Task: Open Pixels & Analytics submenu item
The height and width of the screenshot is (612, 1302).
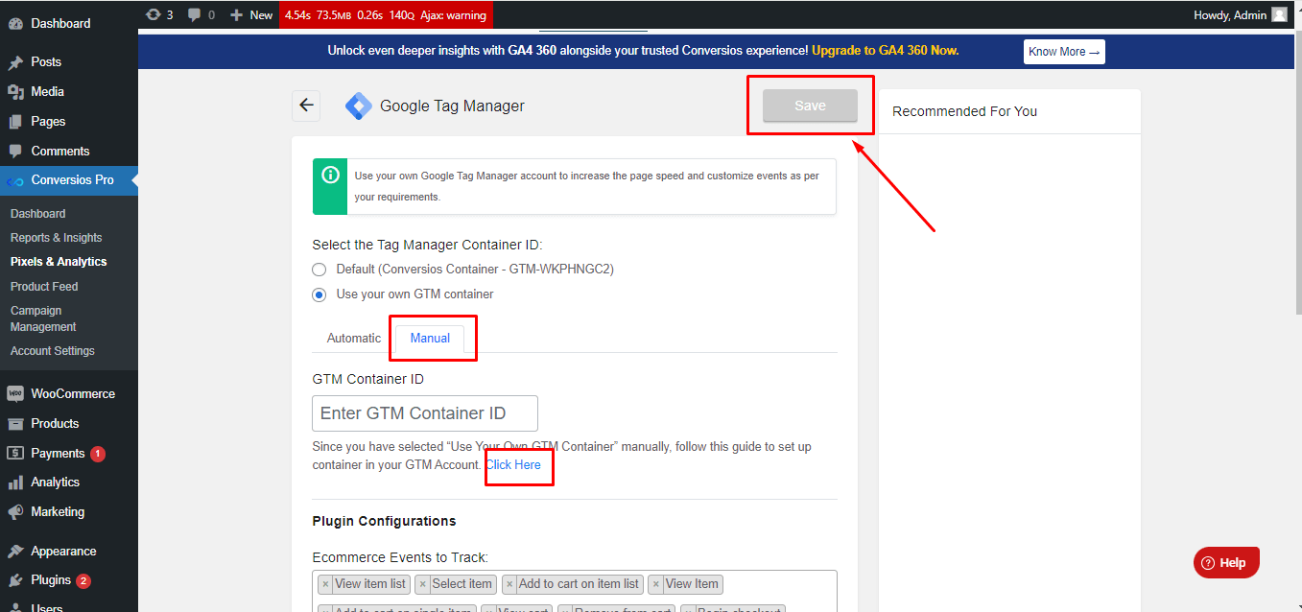Action: [x=59, y=262]
